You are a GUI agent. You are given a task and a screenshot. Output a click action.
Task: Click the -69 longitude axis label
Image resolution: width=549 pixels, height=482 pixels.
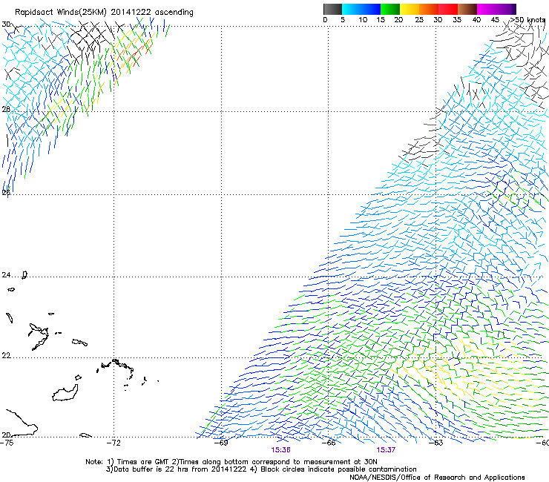221,443
